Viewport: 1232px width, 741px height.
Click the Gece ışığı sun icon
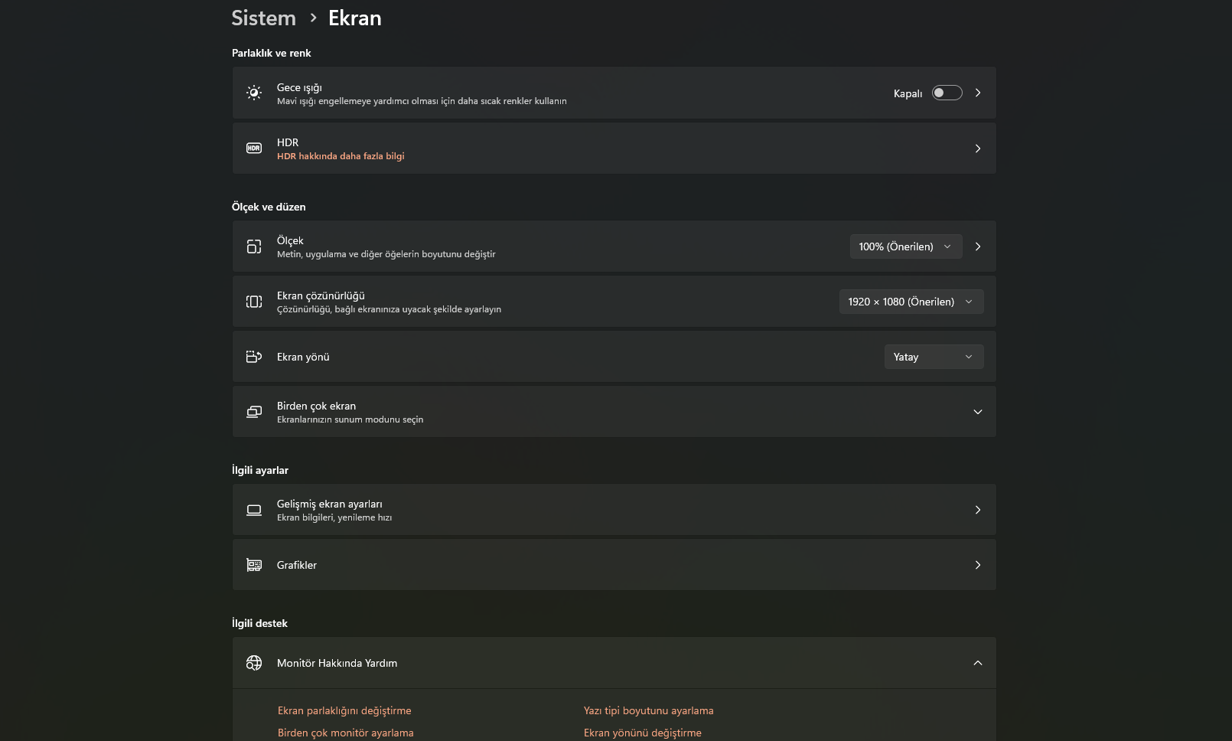point(254,93)
